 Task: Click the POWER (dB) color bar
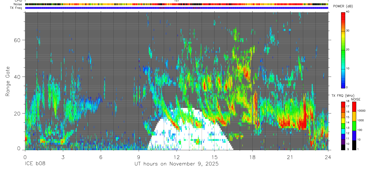pos(343,50)
